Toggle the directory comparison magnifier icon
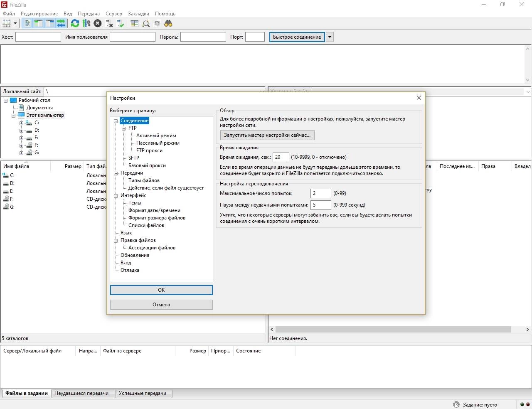Image resolution: width=532 pixels, height=409 pixels. coord(146,23)
